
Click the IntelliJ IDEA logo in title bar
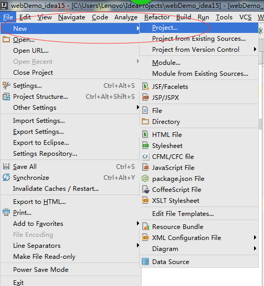(x=4, y=5)
